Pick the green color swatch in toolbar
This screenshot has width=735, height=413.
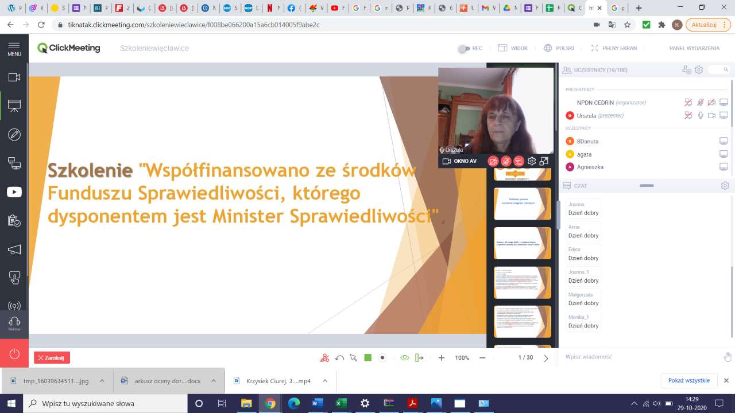tap(368, 358)
